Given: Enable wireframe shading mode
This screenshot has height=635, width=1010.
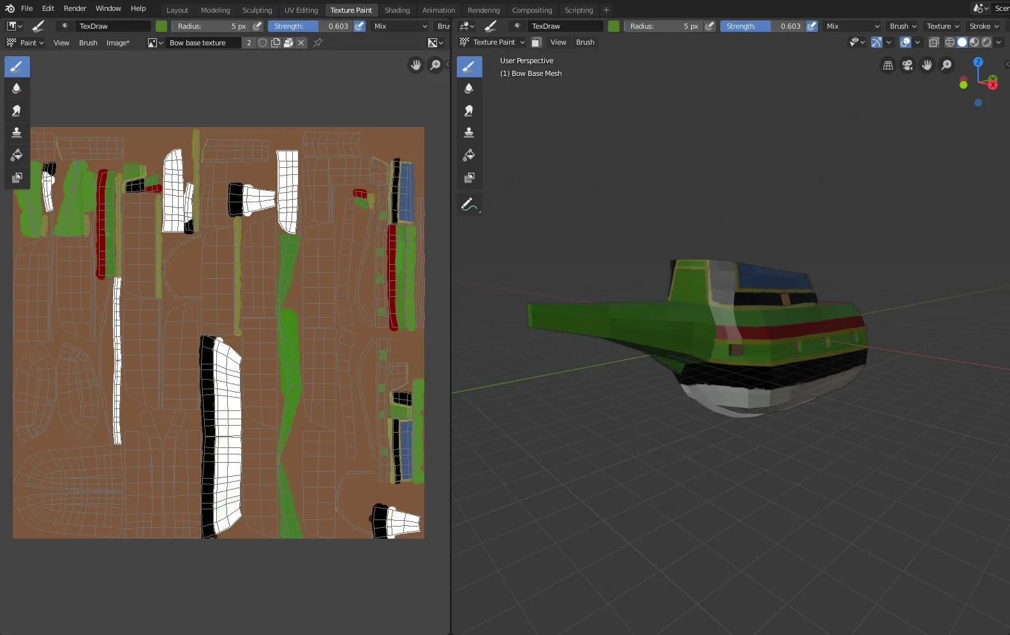Looking at the screenshot, I should [x=950, y=42].
